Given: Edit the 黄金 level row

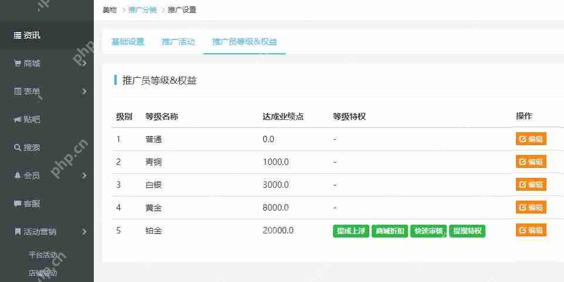Looking at the screenshot, I should coord(531,207).
